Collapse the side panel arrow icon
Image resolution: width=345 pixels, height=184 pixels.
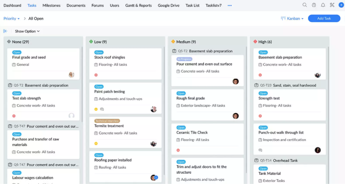point(6,31)
